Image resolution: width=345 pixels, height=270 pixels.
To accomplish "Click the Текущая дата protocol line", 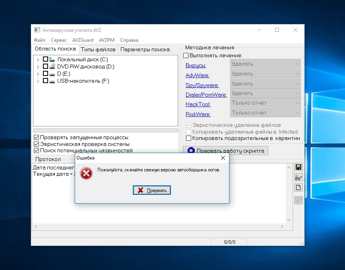I will pyautogui.click(x=54, y=174).
